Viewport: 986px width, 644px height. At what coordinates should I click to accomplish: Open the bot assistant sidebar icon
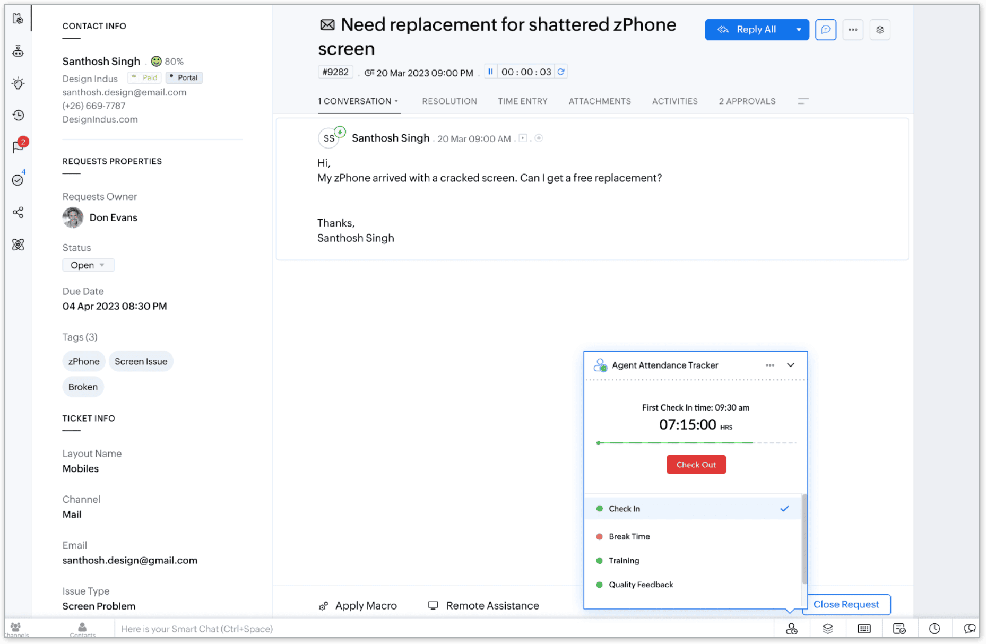18,51
